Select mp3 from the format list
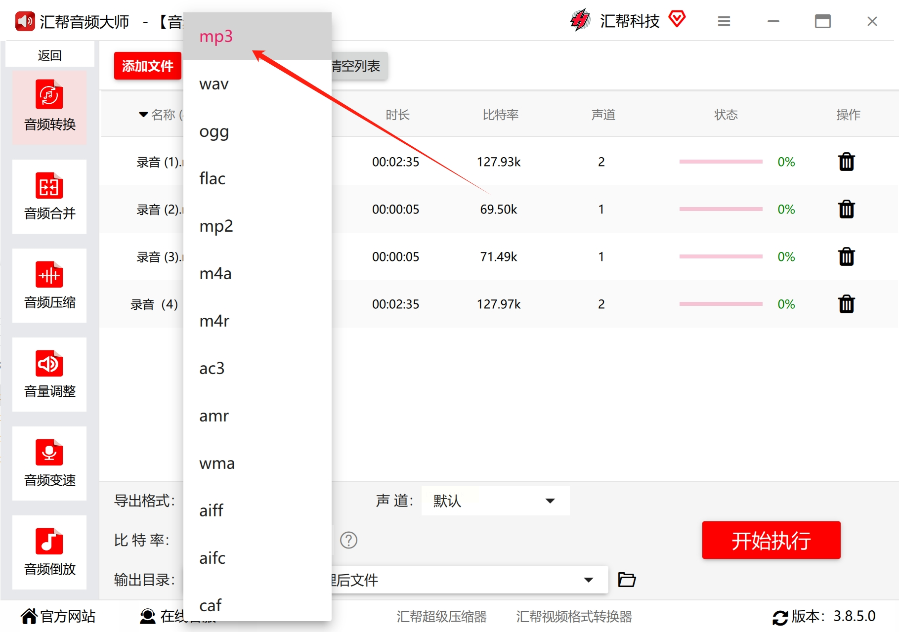This screenshot has height=632, width=899. [x=257, y=36]
